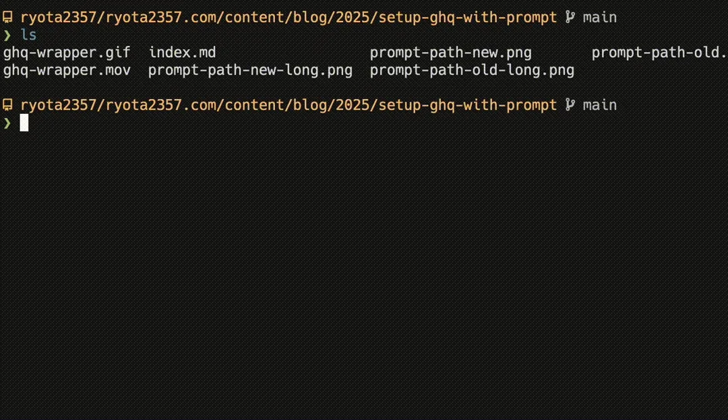Click the repository icon on the latest prompt line
This screenshot has height=420, width=728.
pos(7,105)
